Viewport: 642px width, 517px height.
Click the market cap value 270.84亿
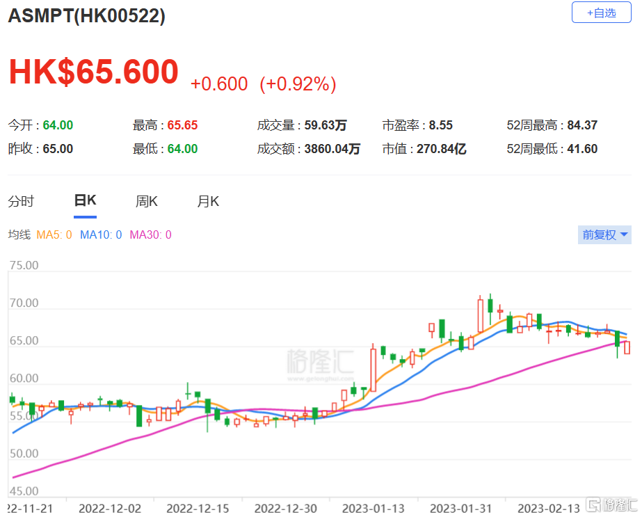coord(442,149)
